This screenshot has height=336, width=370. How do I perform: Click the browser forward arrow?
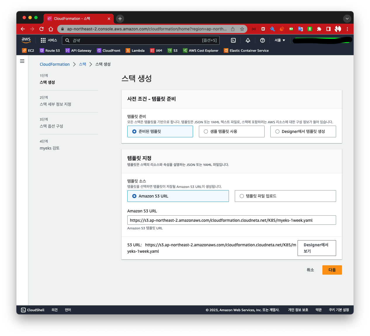pos(32,29)
